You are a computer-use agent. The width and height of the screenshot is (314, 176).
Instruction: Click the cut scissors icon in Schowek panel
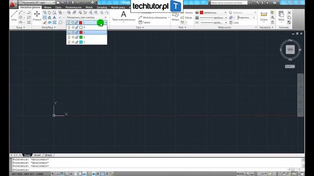point(289,13)
